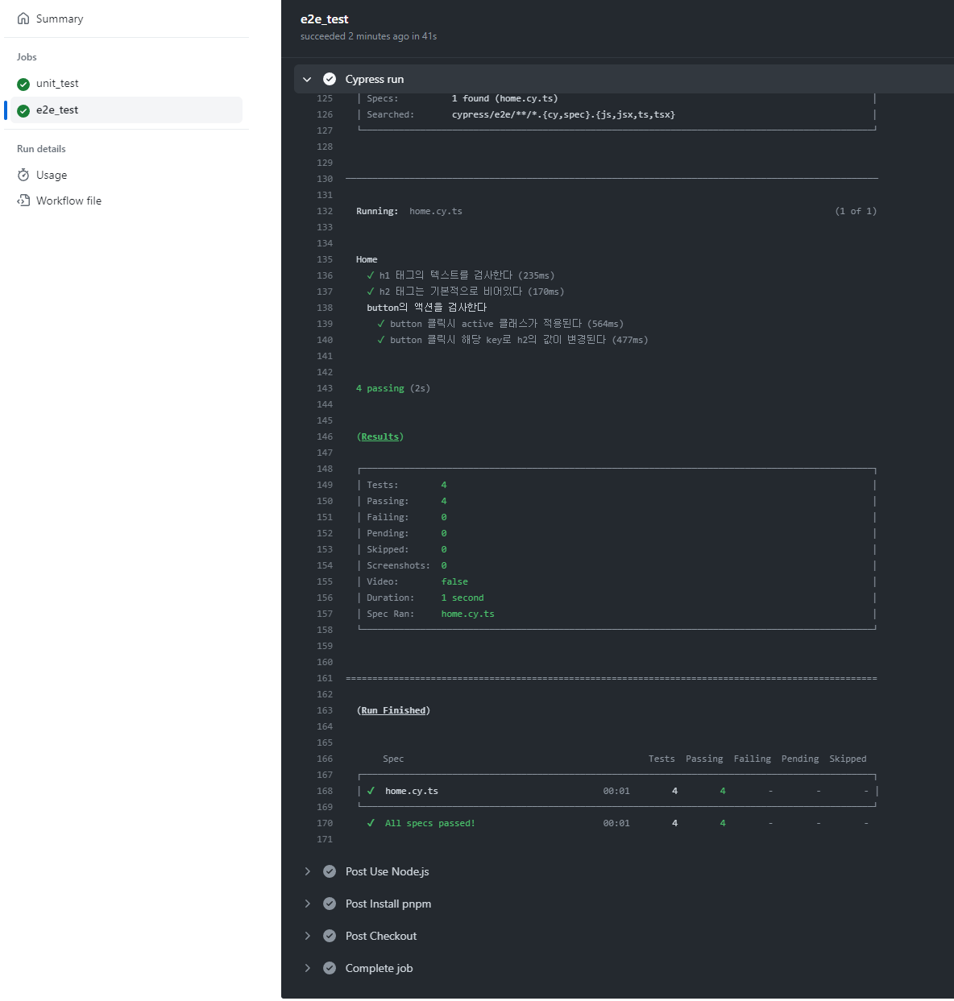This screenshot has height=1001, width=954.
Task: Click the 'Skipped' column header
Action: pyautogui.click(x=848, y=759)
